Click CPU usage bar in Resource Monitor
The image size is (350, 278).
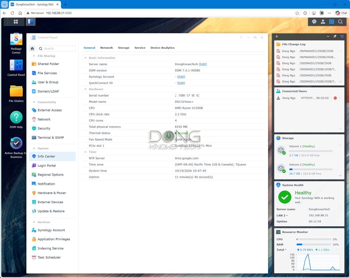click(x=314, y=239)
